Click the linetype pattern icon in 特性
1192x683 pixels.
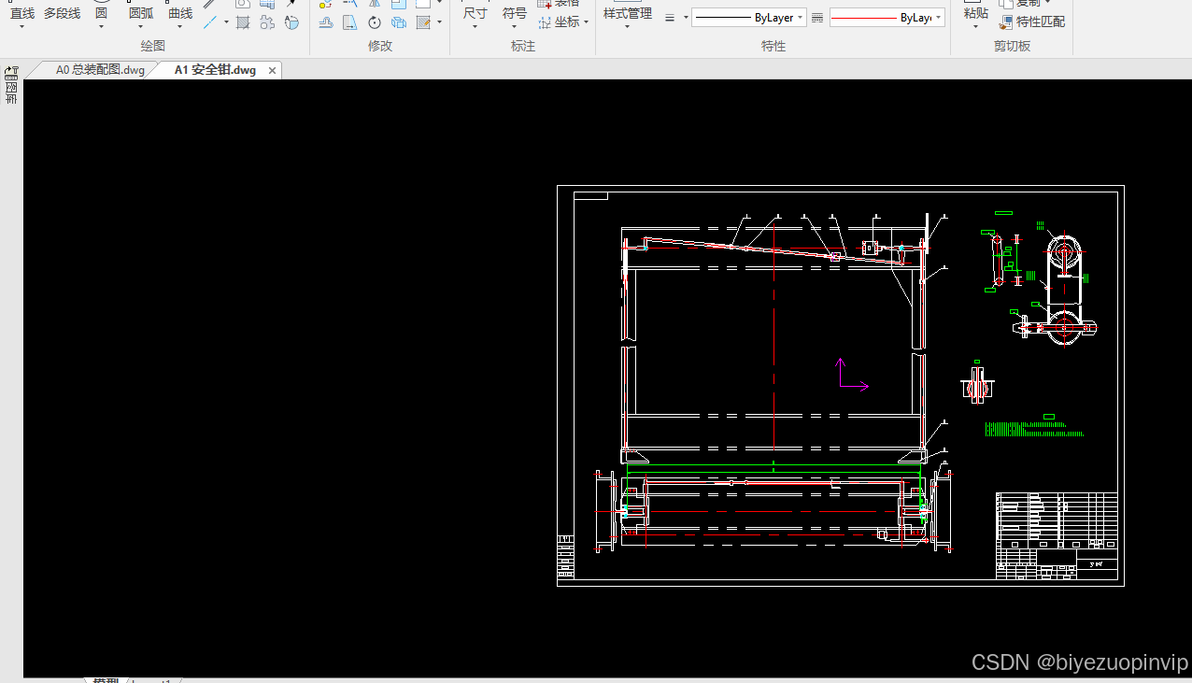tap(817, 18)
